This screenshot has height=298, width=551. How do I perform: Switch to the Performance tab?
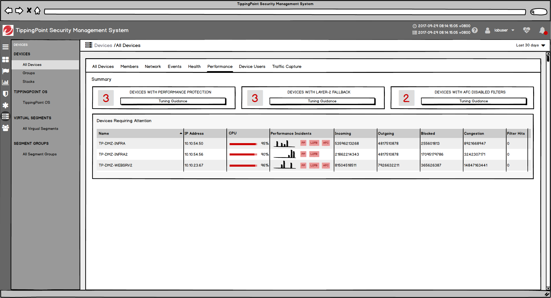220,67
